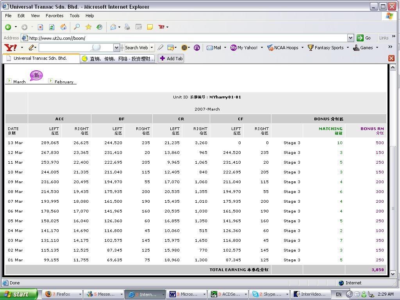
Task: Open the Favorites menu
Action: point(54,16)
